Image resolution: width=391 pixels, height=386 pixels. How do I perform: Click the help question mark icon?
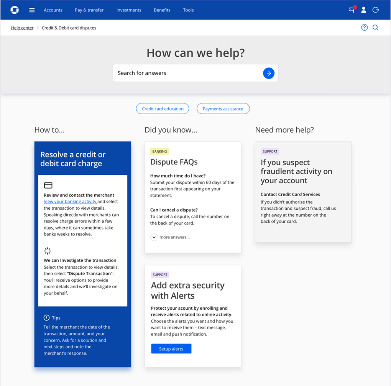click(364, 28)
